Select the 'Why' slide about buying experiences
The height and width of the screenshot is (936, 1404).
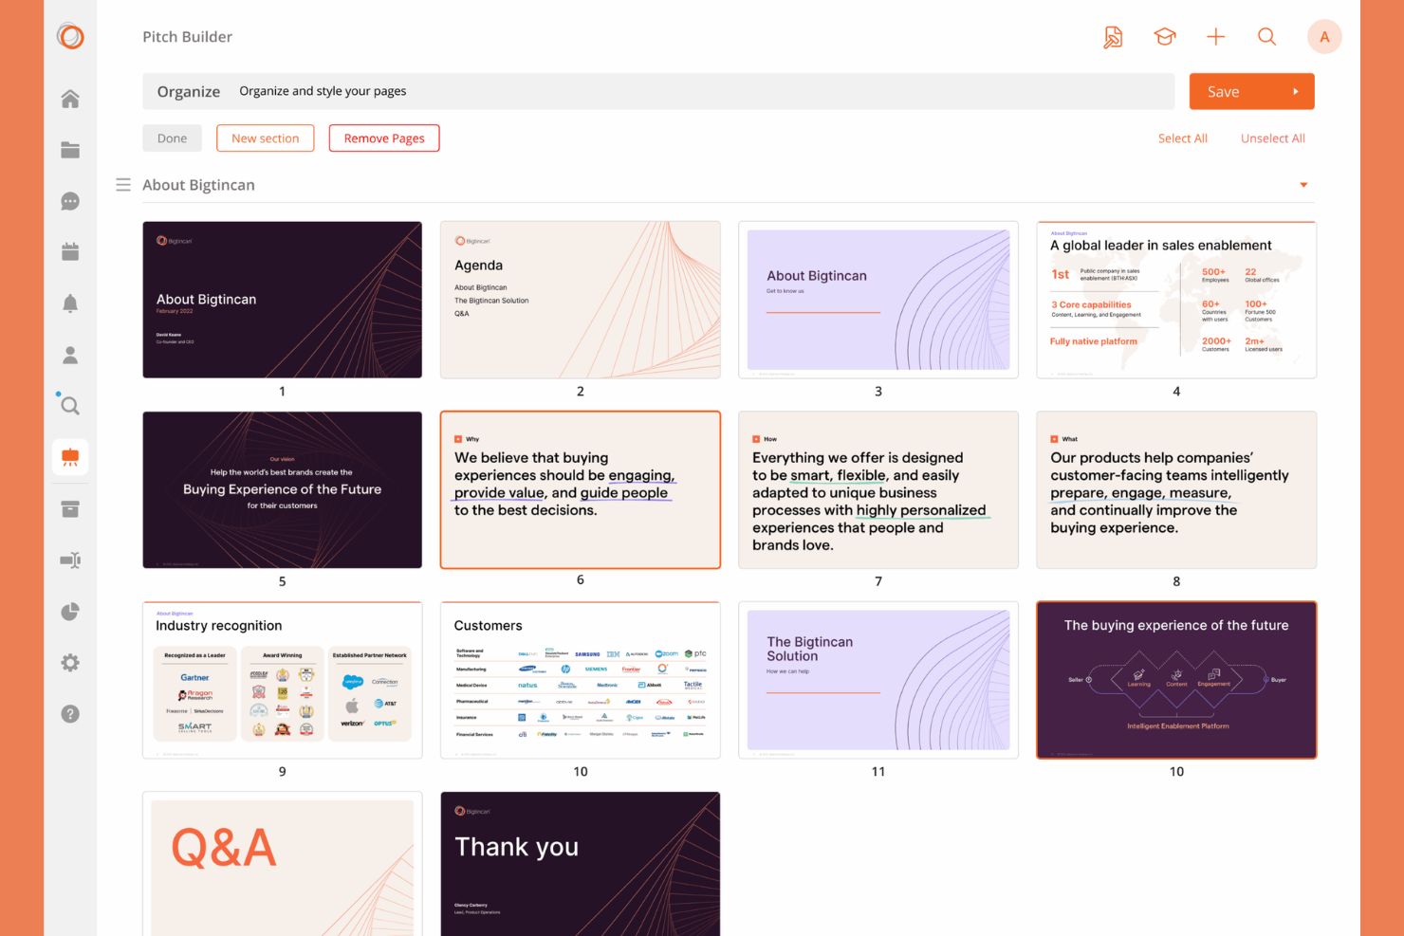click(581, 490)
